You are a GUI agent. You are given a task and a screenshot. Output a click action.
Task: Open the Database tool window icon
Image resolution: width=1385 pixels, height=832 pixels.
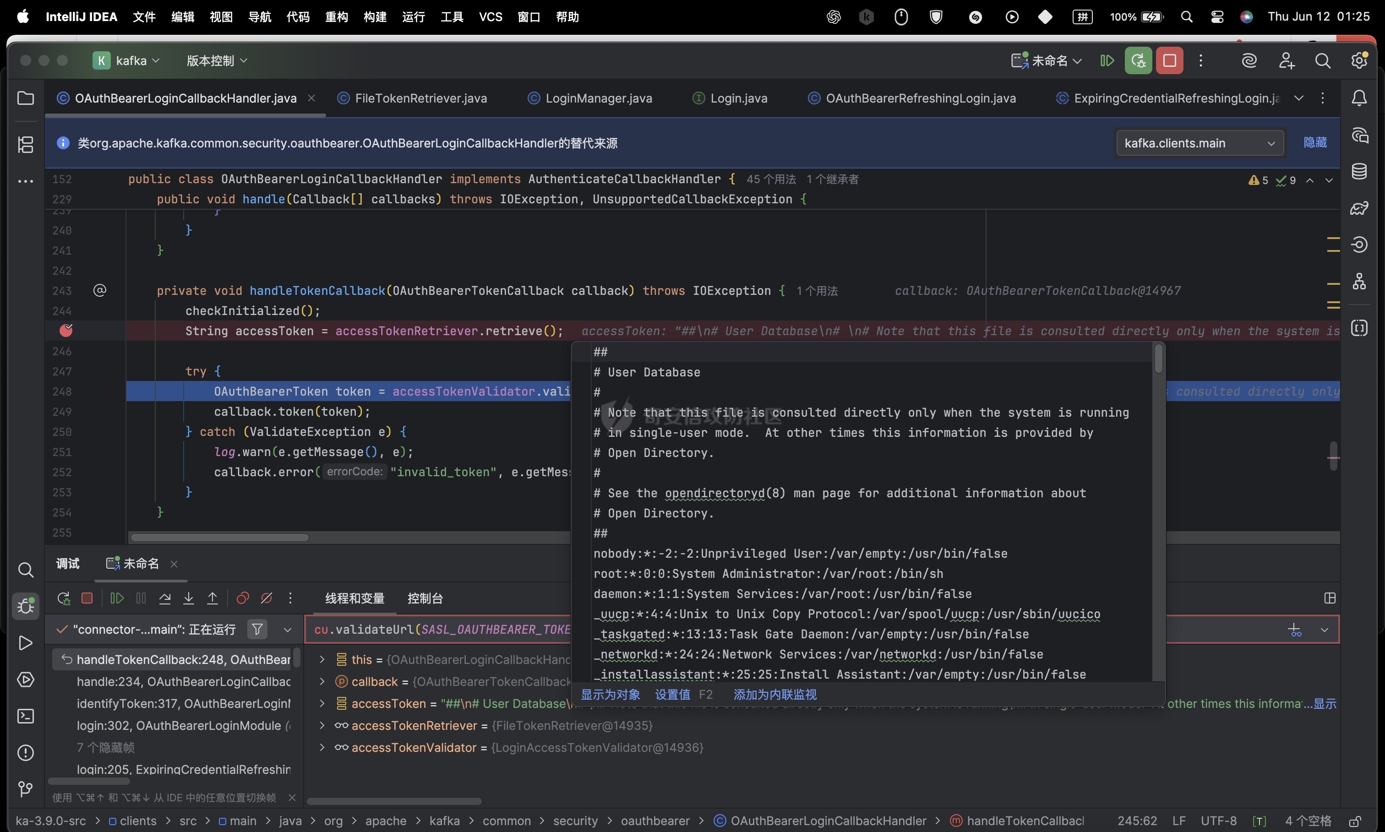pyautogui.click(x=1359, y=172)
